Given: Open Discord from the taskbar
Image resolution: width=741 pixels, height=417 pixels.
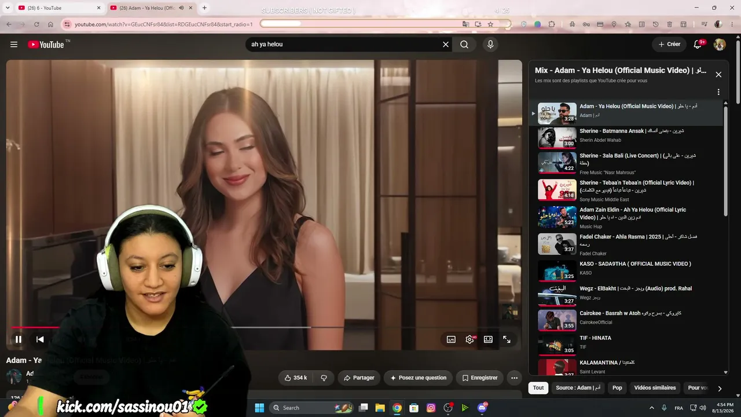Looking at the screenshot, I should coord(482,408).
